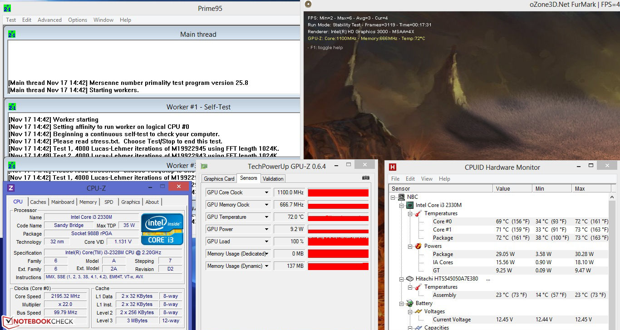Switch to the Memory tab in CPU-Z
This screenshot has height=330, width=620.
[88, 202]
